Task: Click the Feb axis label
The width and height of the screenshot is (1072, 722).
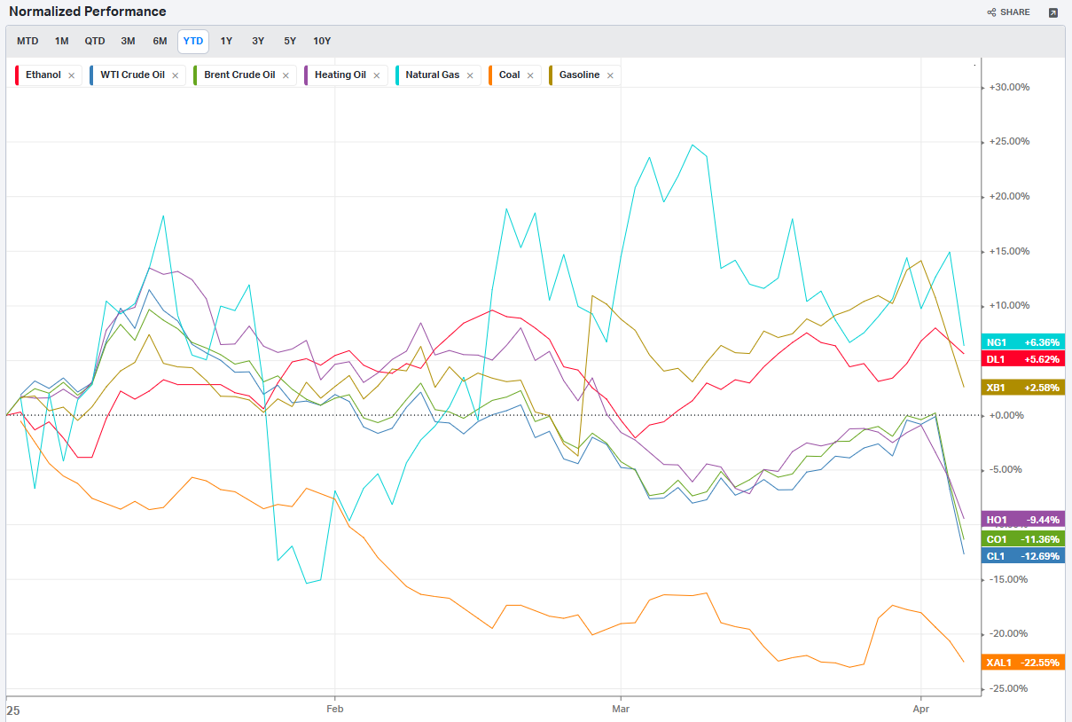Action: (x=335, y=710)
